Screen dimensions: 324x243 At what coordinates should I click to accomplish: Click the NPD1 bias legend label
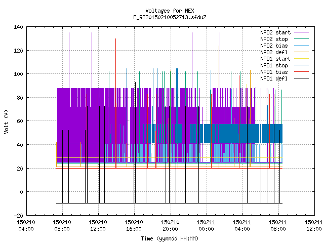click(x=274, y=72)
